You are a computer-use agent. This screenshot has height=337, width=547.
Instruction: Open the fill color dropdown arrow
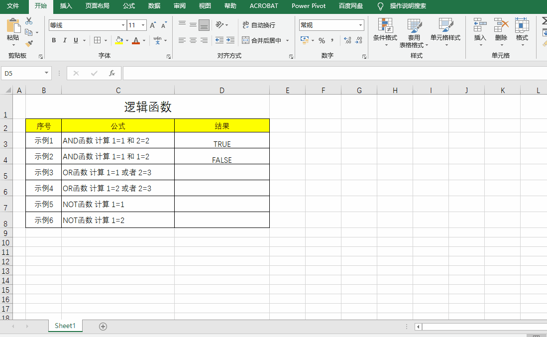[127, 40]
